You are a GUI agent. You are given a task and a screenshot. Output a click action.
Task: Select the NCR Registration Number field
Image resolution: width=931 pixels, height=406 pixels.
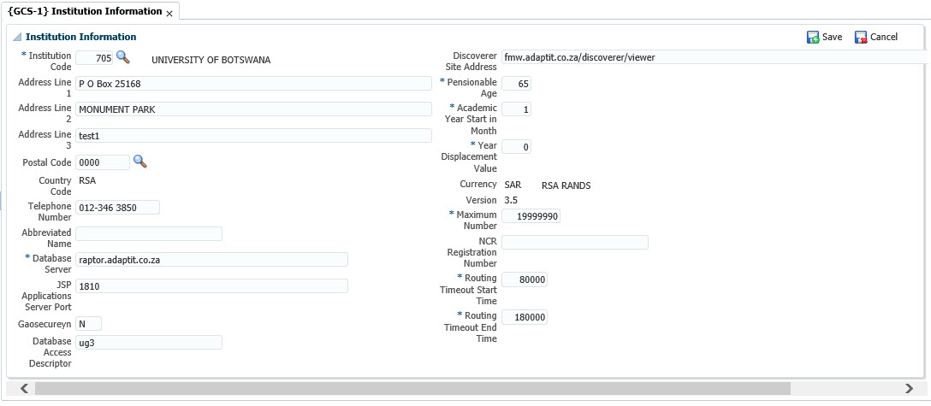click(574, 243)
